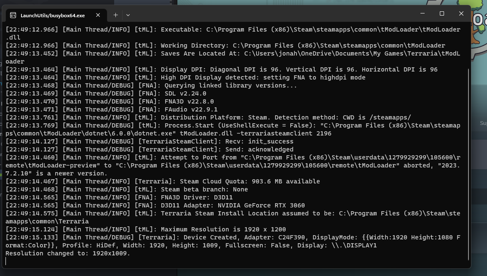
Task: Click the blinking cursor on the last line
Action: point(6,261)
